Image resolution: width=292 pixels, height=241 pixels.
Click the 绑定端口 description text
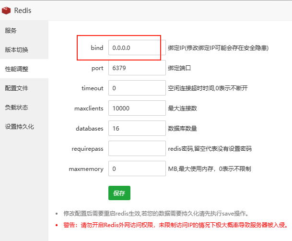click(x=179, y=68)
